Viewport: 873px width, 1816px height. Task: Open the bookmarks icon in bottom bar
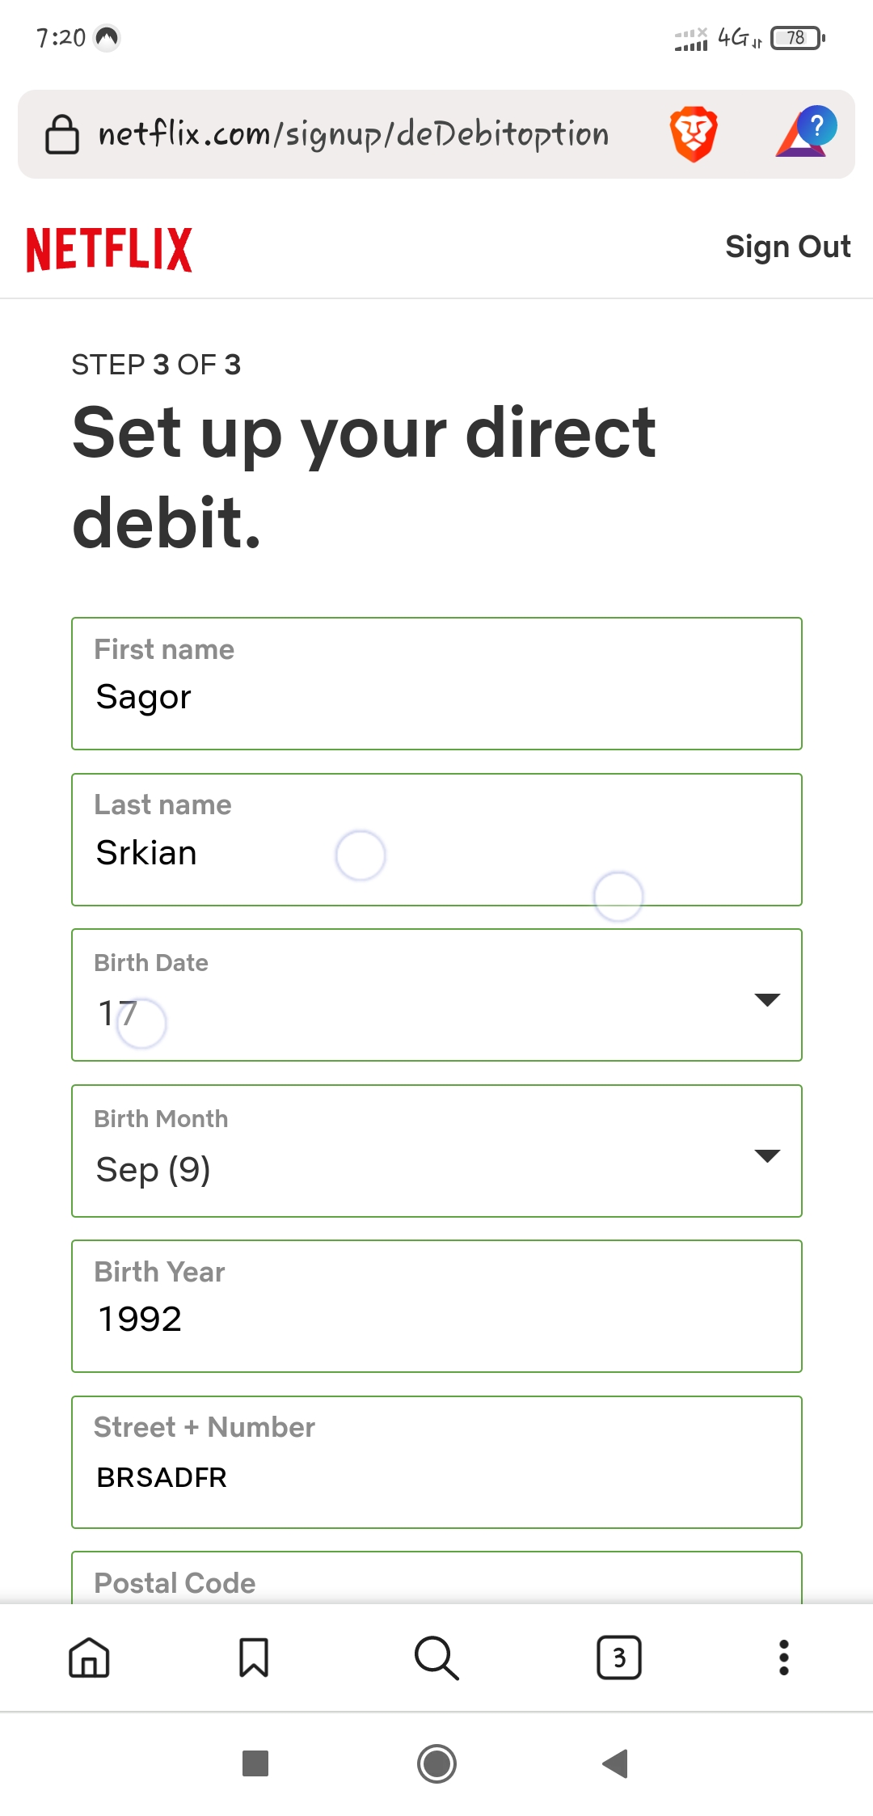[254, 1658]
